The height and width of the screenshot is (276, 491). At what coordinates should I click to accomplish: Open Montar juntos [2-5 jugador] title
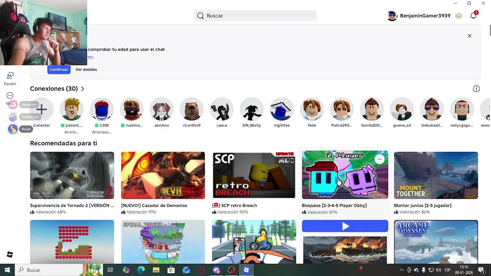[422, 205]
